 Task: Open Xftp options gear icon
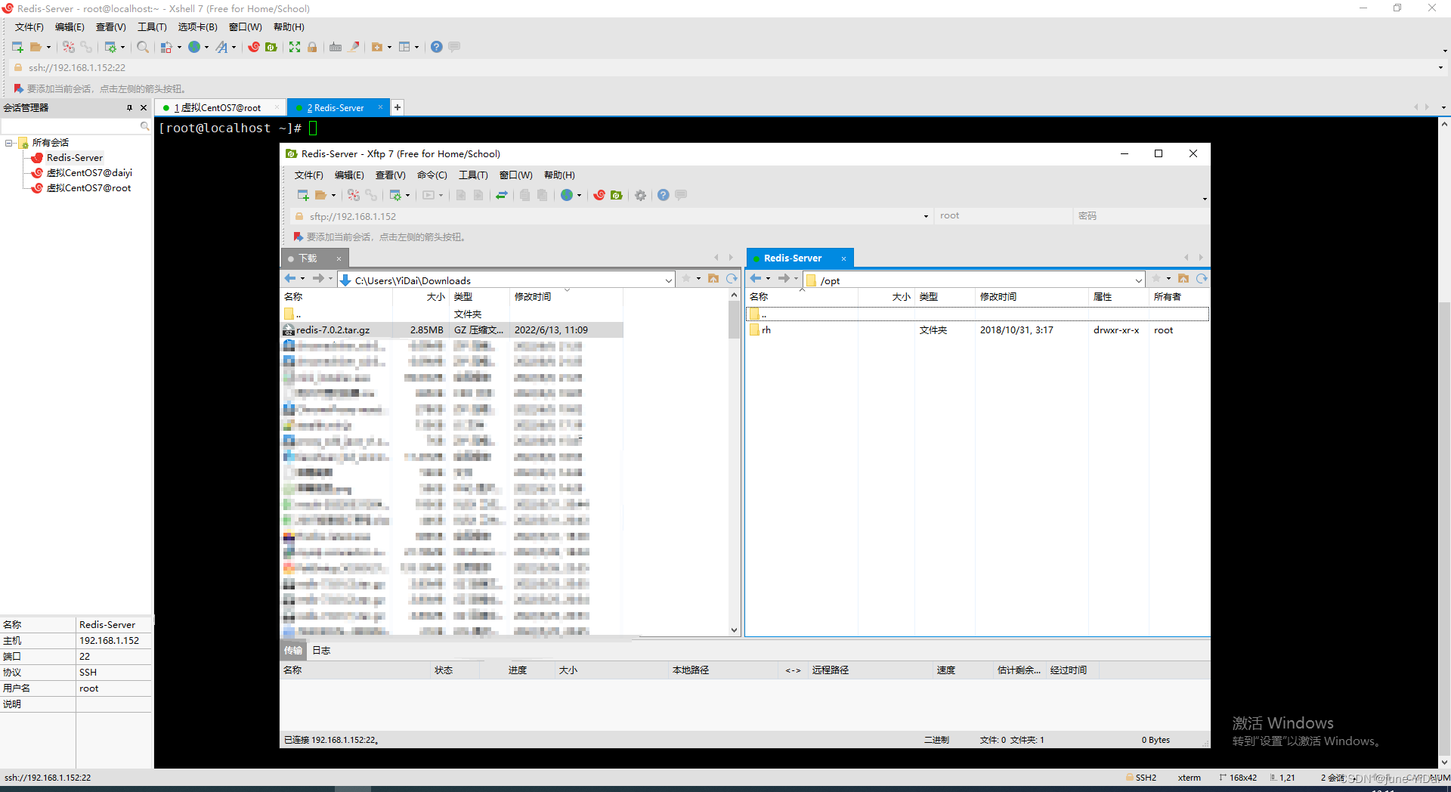[x=640, y=195]
